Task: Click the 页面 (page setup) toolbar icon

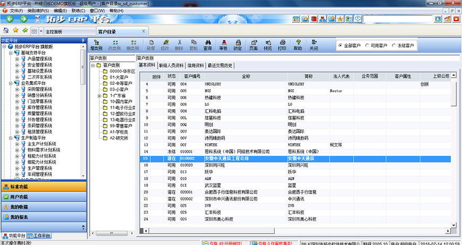Action: click(x=253, y=44)
